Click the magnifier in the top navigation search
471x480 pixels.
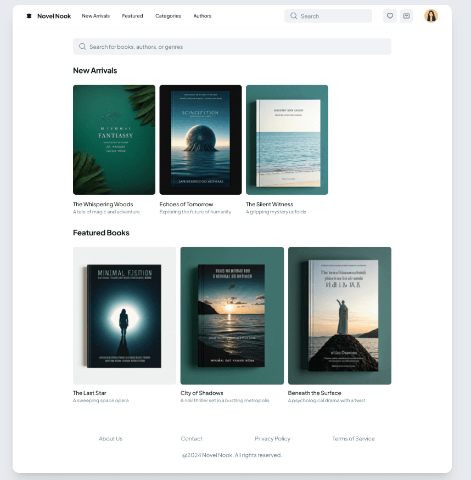(x=294, y=16)
